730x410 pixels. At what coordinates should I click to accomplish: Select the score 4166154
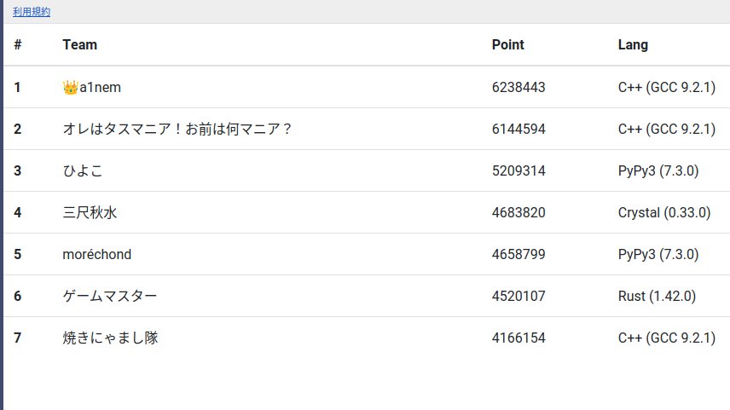(x=519, y=338)
